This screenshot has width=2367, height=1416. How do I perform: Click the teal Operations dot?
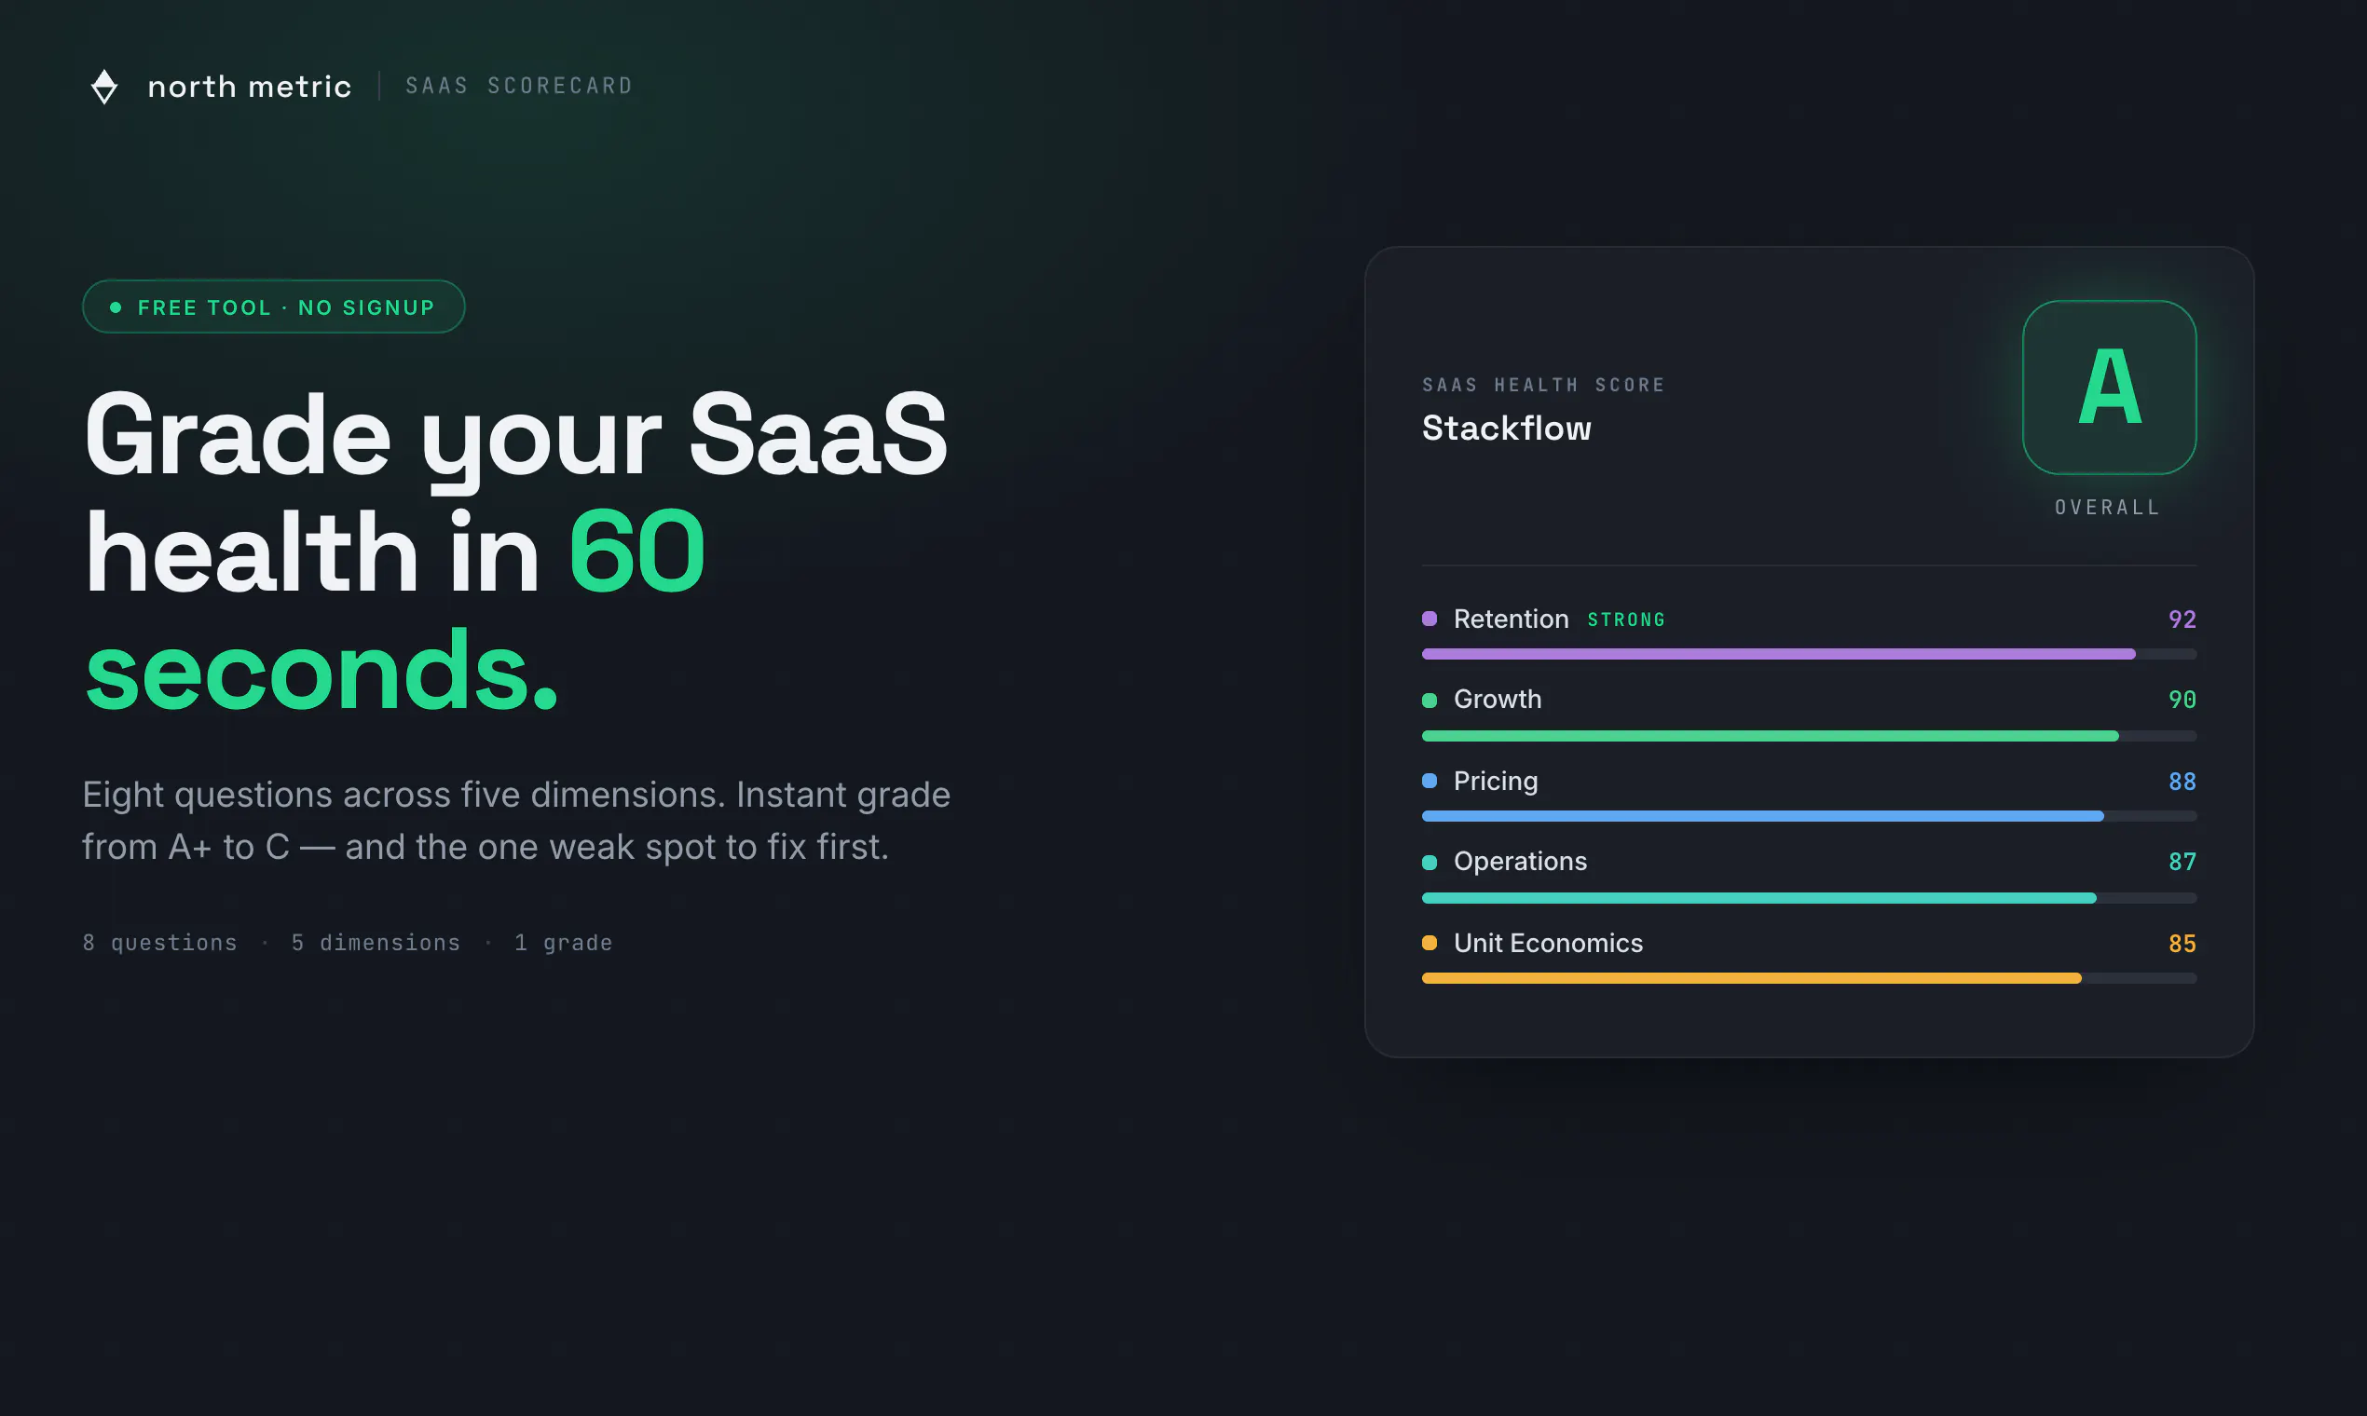click(x=1430, y=863)
